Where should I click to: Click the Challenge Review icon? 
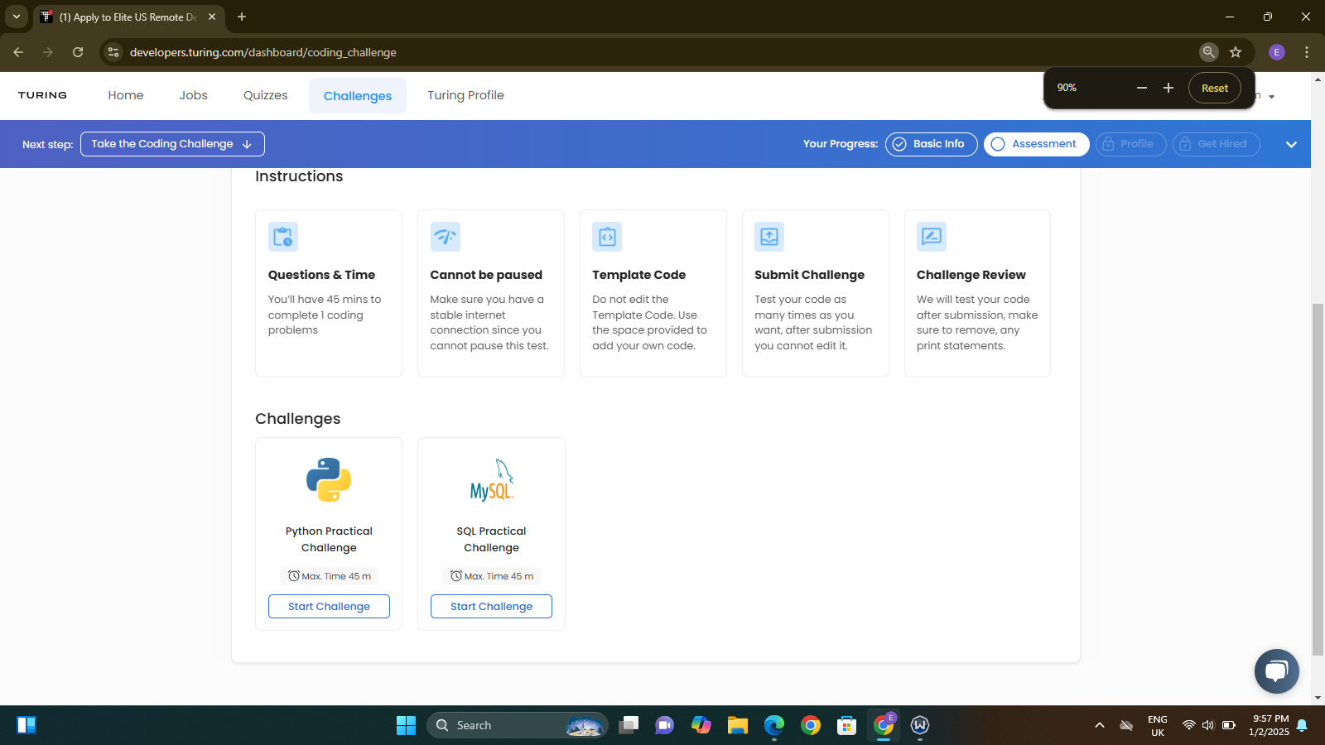[x=932, y=237]
